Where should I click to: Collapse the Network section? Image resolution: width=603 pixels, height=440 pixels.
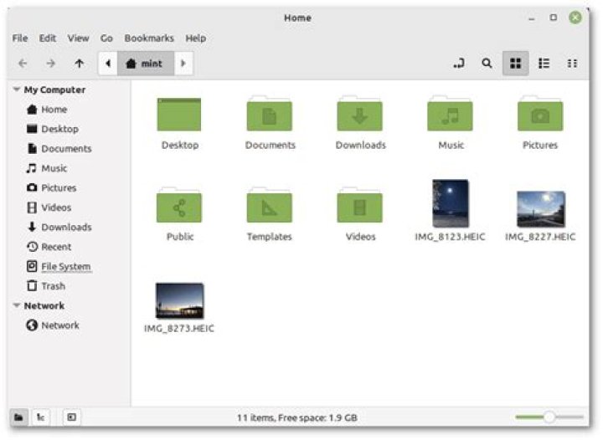17,305
